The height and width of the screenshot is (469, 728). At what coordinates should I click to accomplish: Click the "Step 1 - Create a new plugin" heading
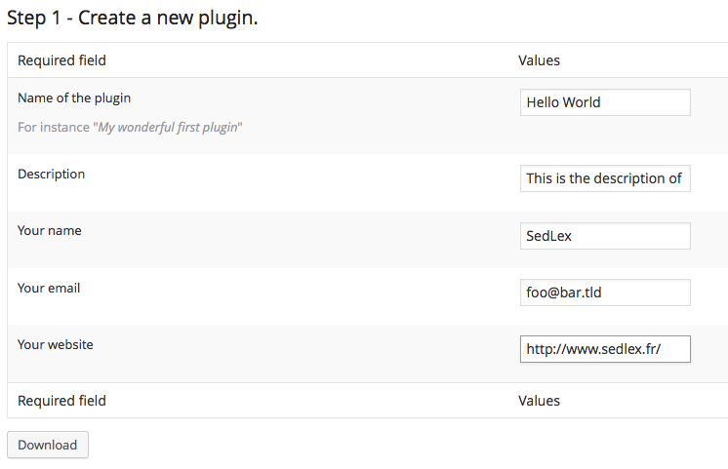coord(133,19)
